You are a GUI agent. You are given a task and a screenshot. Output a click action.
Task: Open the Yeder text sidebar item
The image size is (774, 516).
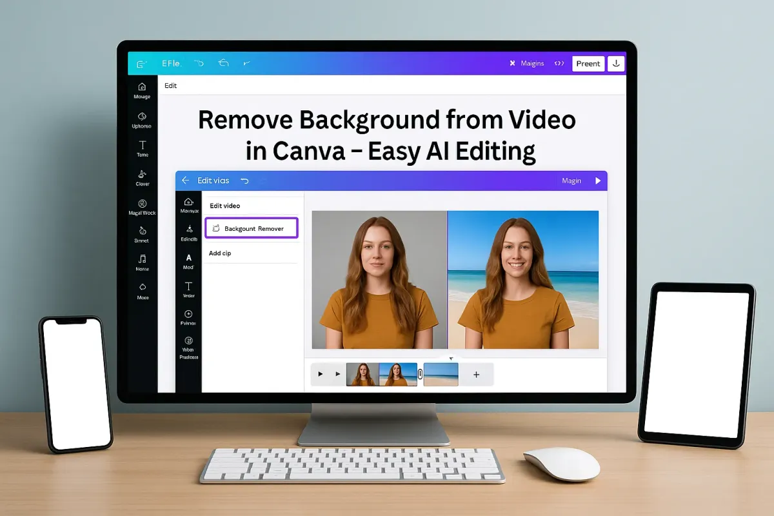click(189, 290)
